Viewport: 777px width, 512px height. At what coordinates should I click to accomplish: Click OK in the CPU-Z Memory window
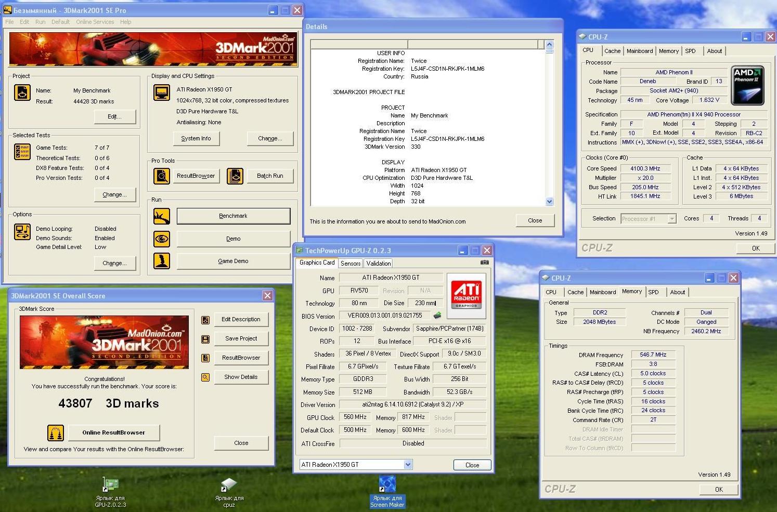(x=719, y=490)
